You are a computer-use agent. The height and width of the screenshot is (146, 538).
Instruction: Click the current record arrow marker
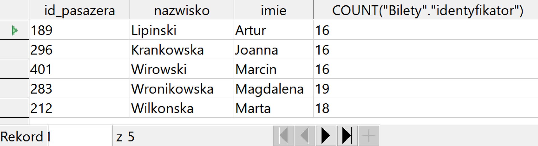[15, 30]
